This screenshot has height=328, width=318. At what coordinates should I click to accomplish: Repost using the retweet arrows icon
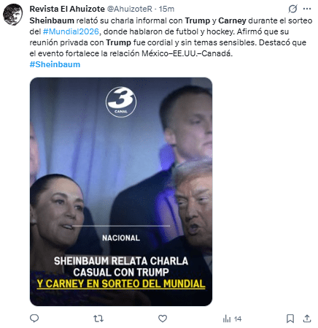click(98, 319)
